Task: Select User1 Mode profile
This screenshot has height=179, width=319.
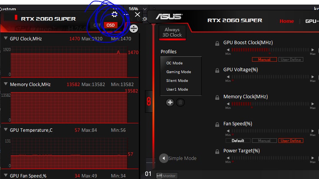Action: pyautogui.click(x=177, y=89)
